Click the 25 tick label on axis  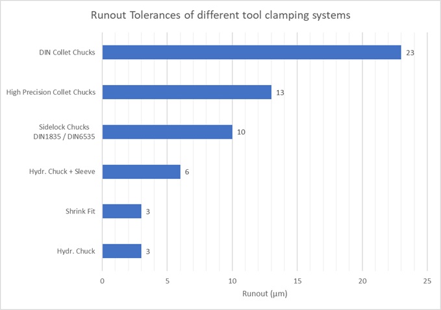point(427,281)
